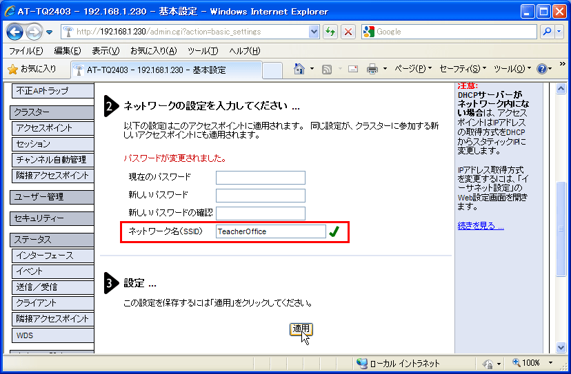
Task: Open recent pages dropdown beside Forward button
Action: 50,32
